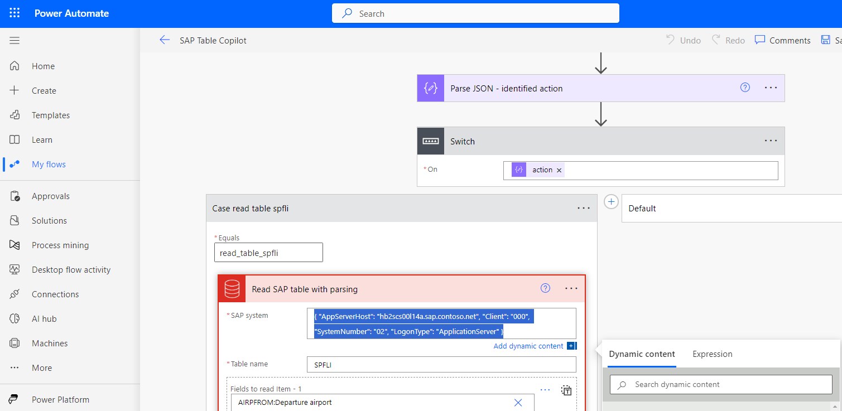This screenshot has width=842, height=411.
Task: Click the Desktop flow activity icon
Action: pyautogui.click(x=15, y=269)
